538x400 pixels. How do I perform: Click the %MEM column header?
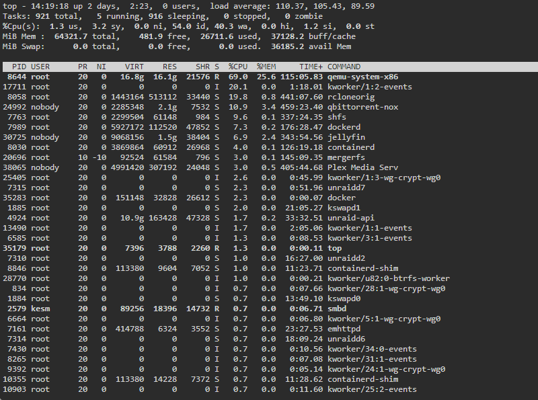coord(266,67)
